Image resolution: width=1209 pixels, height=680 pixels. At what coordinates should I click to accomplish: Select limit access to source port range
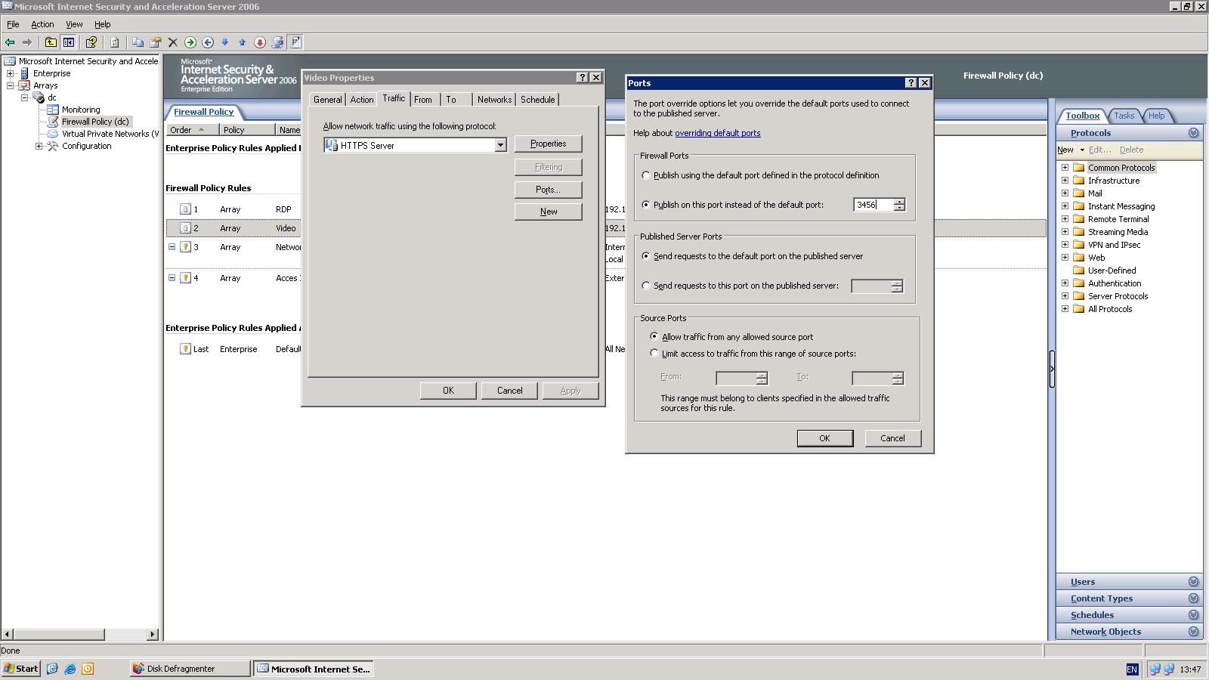pos(654,354)
